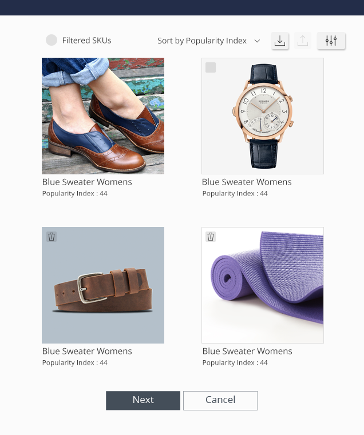Select the Hermes watch product image
The width and height of the screenshot is (364, 435).
[x=263, y=116]
